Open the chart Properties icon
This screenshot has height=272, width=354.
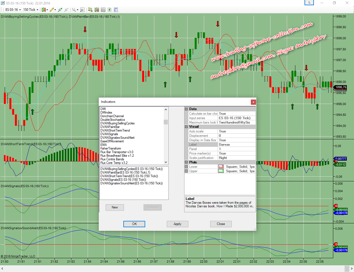pos(116,10)
